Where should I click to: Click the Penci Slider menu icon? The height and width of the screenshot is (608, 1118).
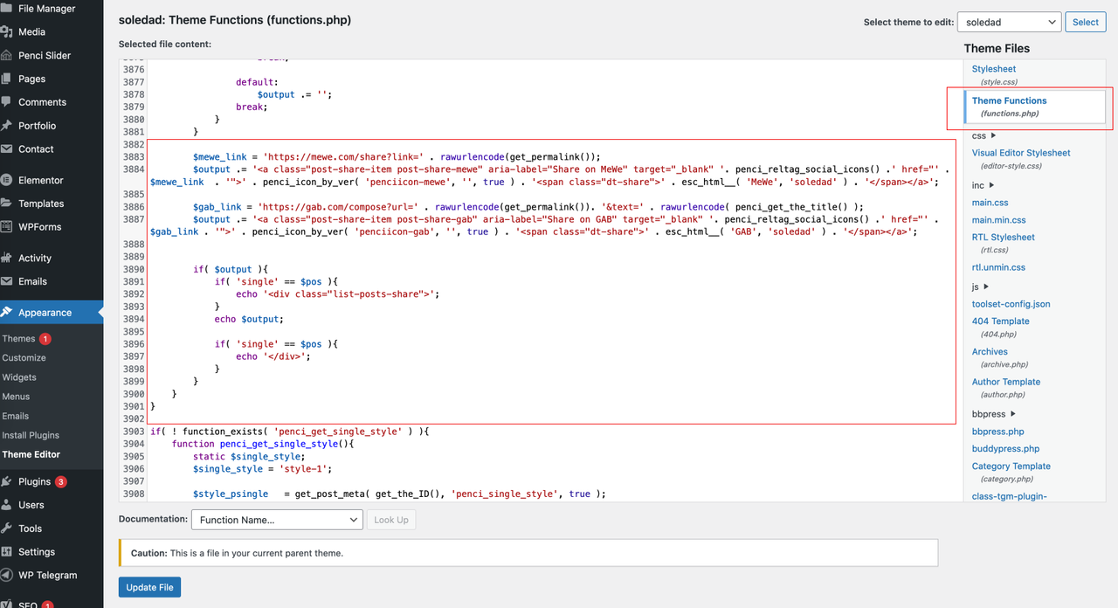[x=7, y=55]
